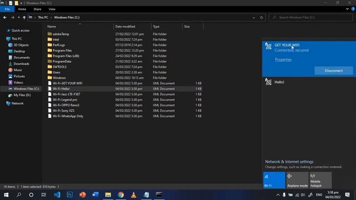The image size is (356, 200).
Task: Toggle the Wi-Fi quick action tile
Action: tap(274, 180)
